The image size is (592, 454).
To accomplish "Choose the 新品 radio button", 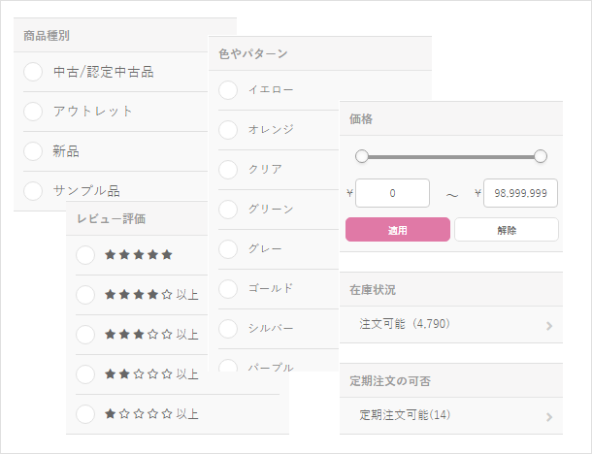I will coord(33,151).
